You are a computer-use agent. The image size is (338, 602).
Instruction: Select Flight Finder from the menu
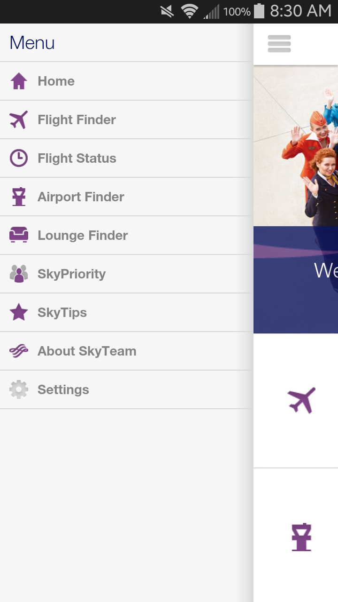(77, 120)
